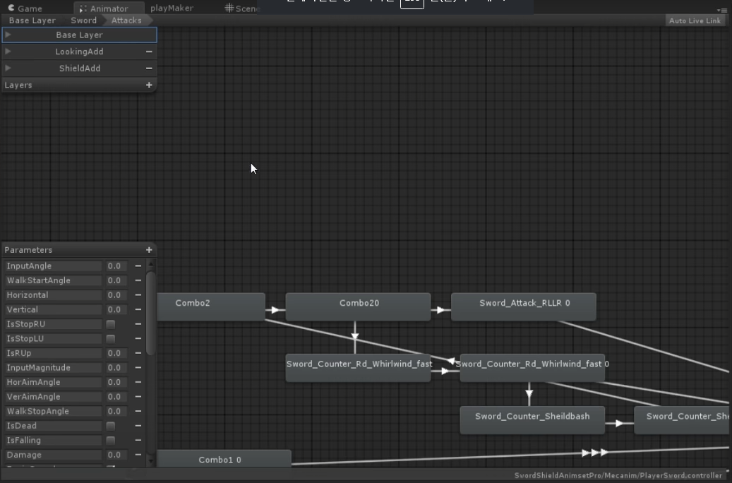Delete the VerAimAngle parameter
Viewport: 732px width, 483px height.
tap(138, 397)
